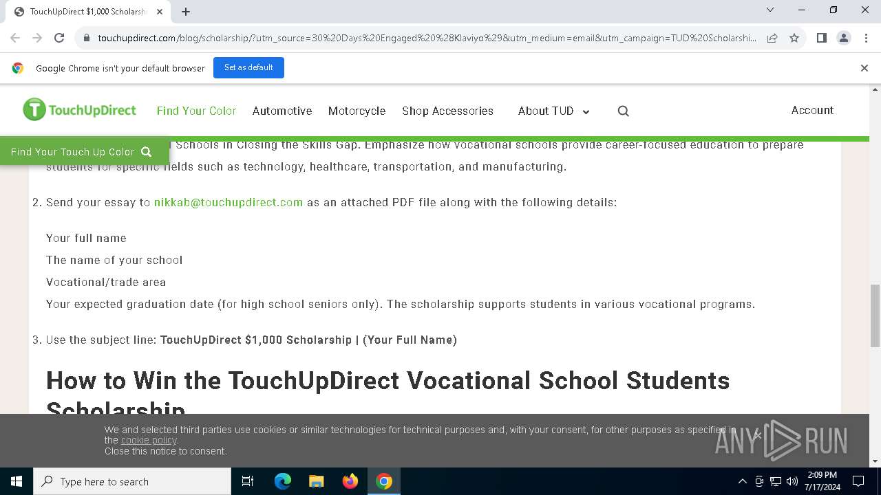This screenshot has height=495, width=881.
Task: Close the TouchUpDirect scholarship tab
Action: [160, 11]
